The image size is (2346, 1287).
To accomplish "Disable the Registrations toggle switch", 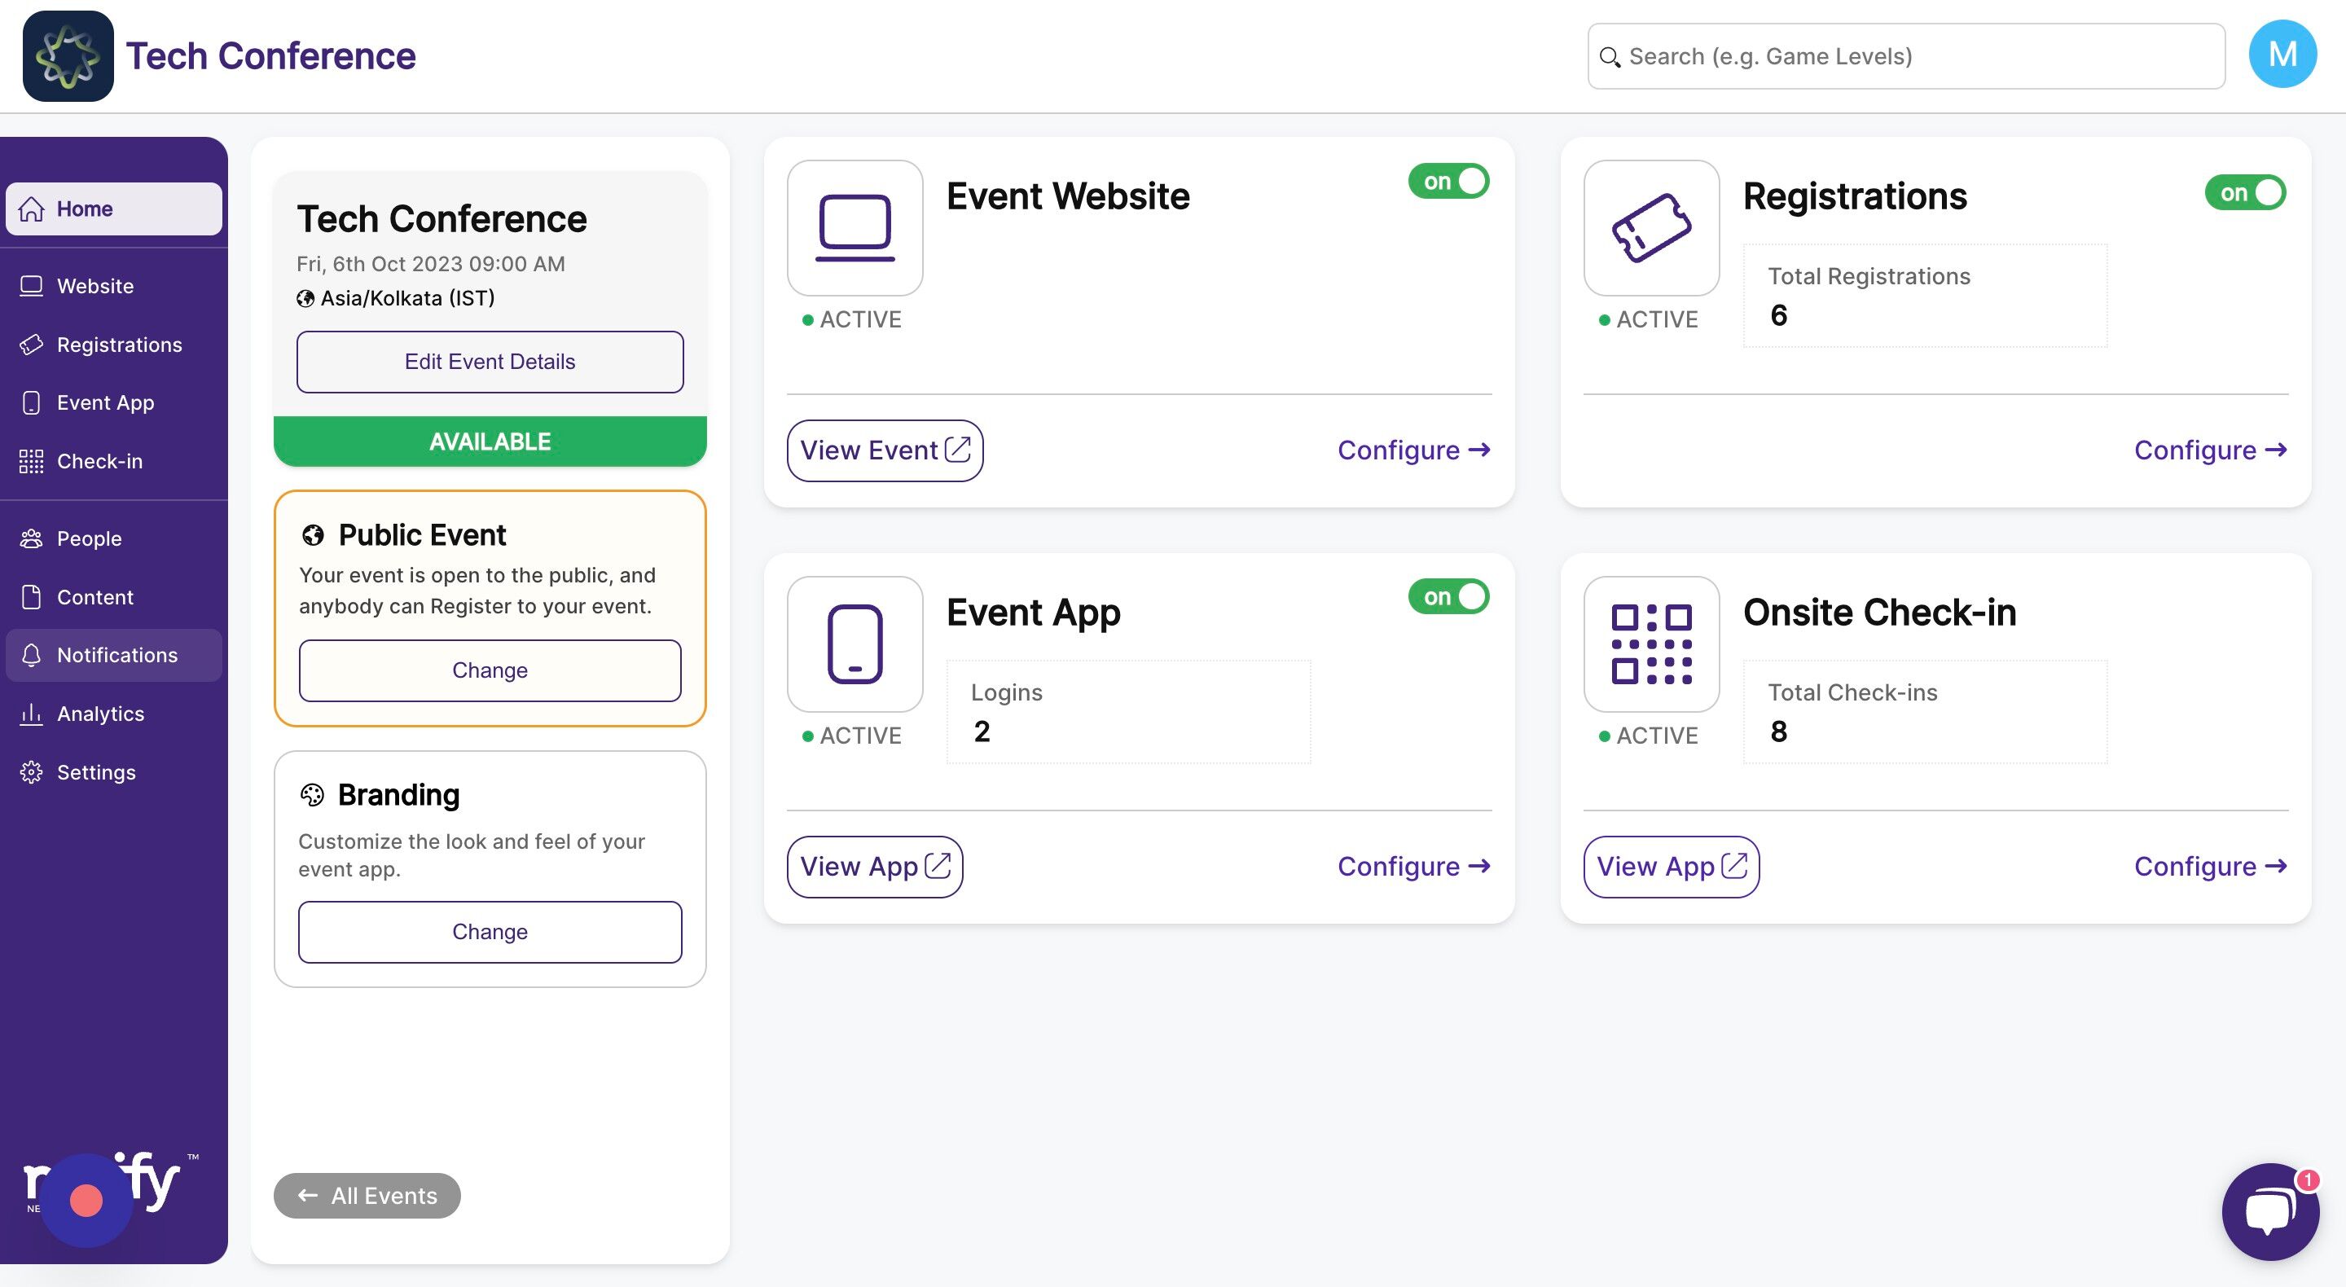I will (x=2244, y=192).
